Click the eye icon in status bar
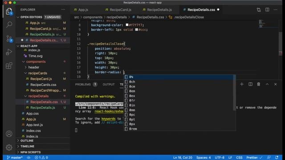 pyautogui.click(x=28, y=157)
